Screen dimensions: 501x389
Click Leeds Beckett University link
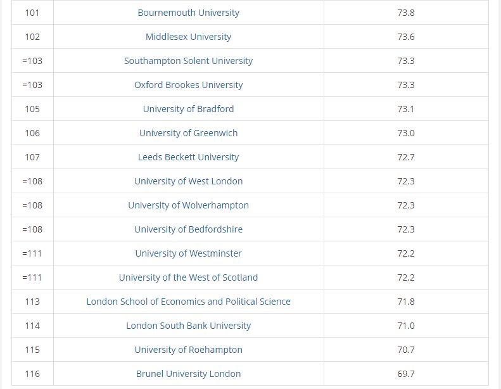pyautogui.click(x=188, y=157)
